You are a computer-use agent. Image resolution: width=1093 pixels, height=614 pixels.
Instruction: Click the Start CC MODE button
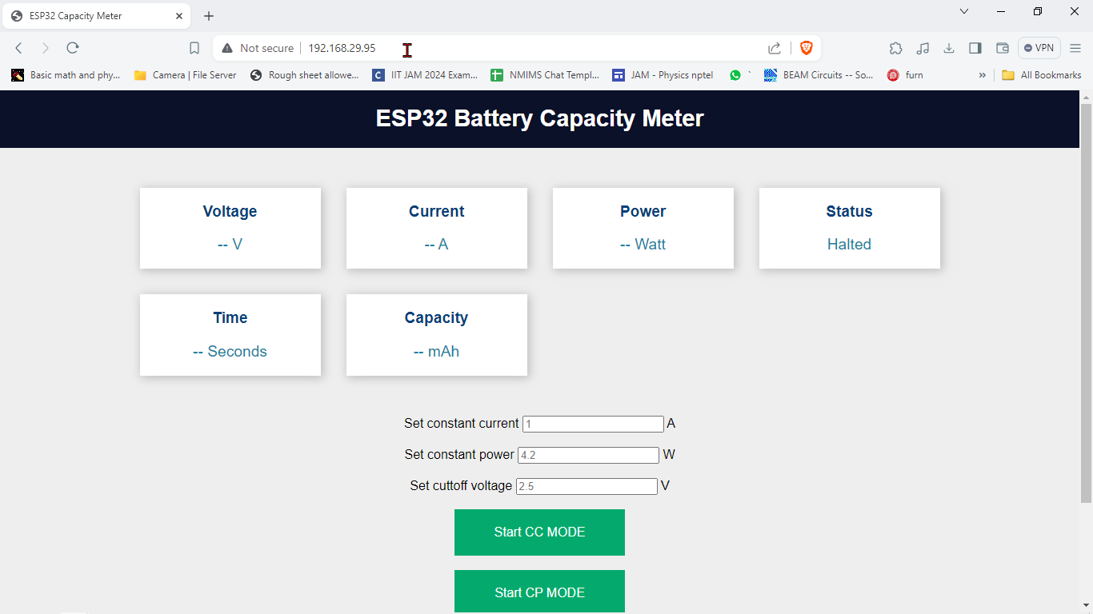point(539,532)
